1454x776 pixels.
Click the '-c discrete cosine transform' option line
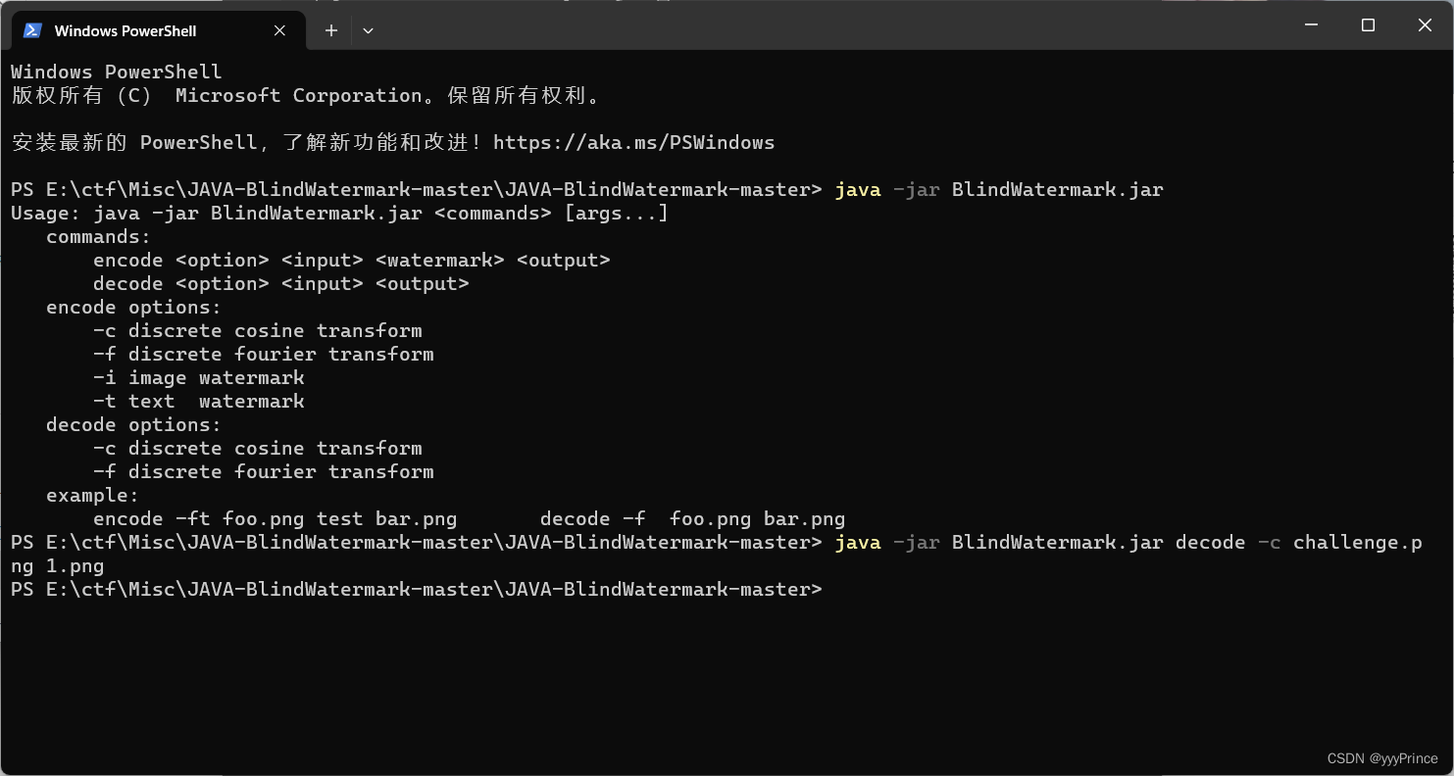tap(259, 330)
